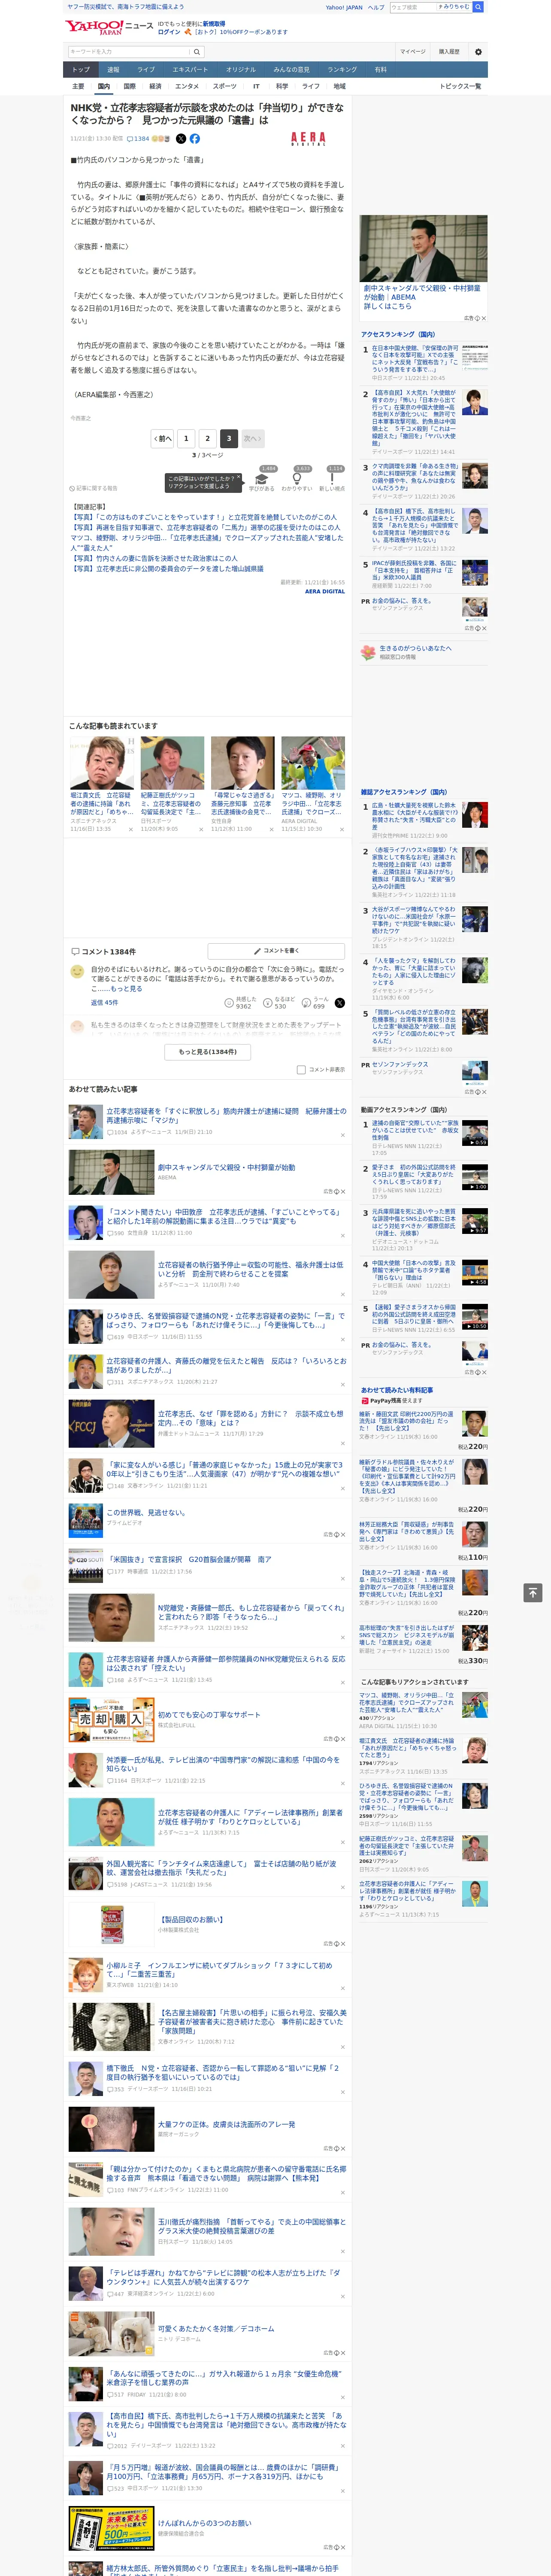This screenshot has height=2576, width=551.
Task: Click the Yahoo! JAPAN News logo
Action: tap(110, 27)
